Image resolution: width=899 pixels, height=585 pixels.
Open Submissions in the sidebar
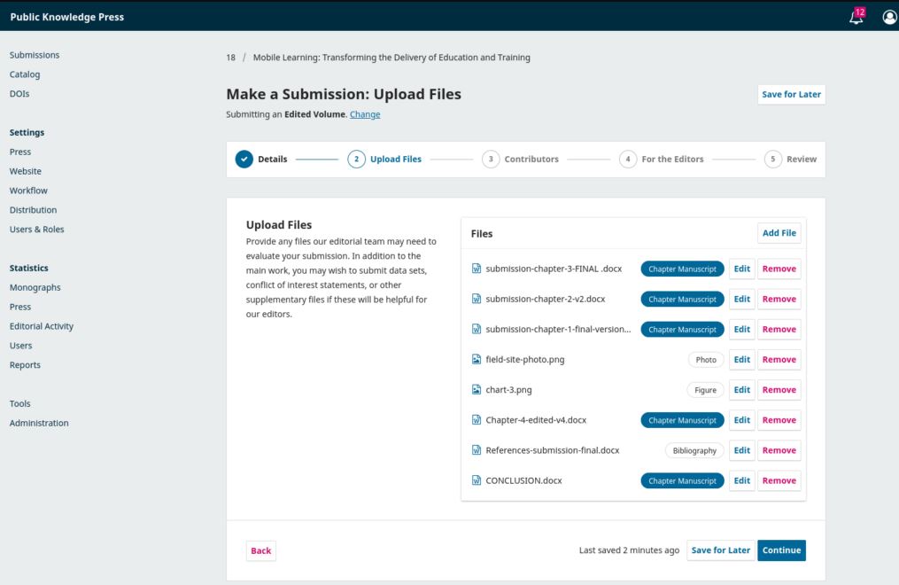point(35,55)
